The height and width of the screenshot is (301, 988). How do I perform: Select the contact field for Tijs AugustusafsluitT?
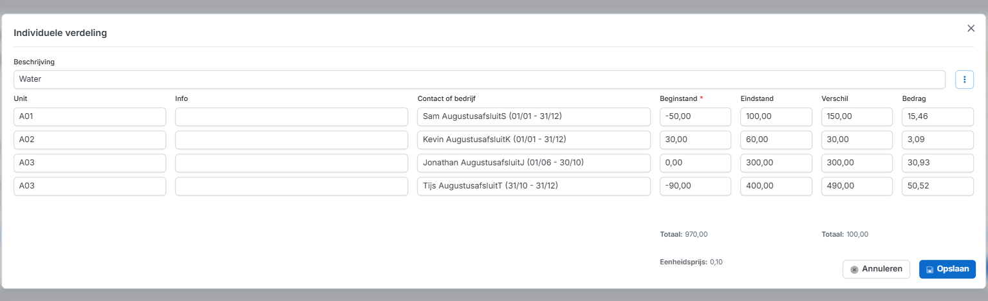[x=534, y=187]
